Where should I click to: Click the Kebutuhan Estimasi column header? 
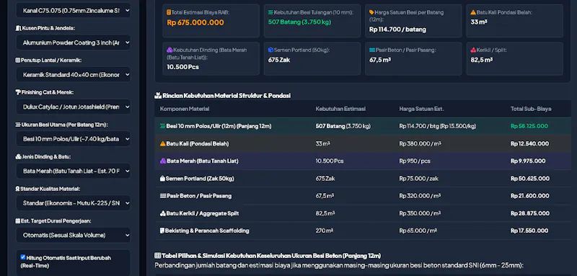click(x=340, y=109)
